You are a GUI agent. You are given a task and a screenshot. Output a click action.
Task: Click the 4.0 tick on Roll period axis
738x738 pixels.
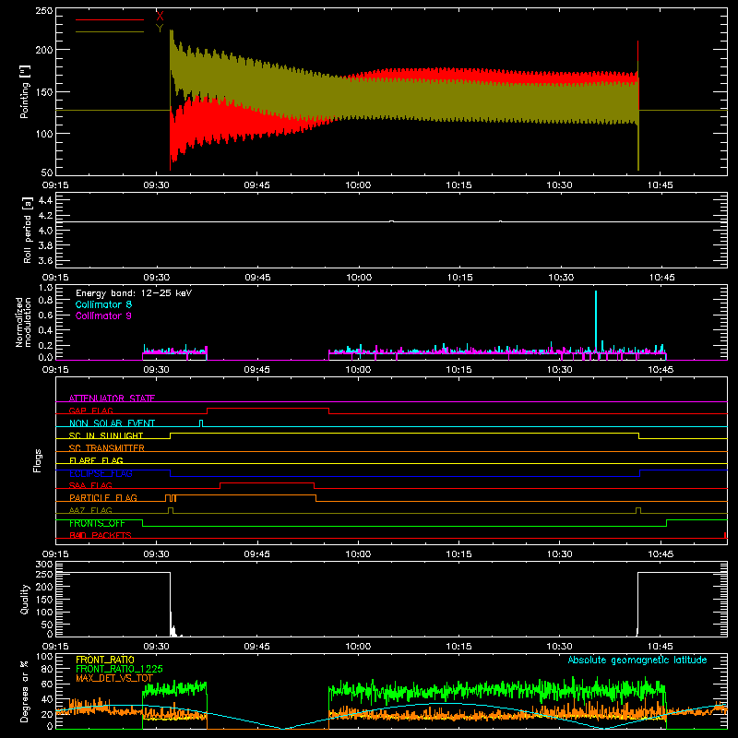(x=45, y=231)
